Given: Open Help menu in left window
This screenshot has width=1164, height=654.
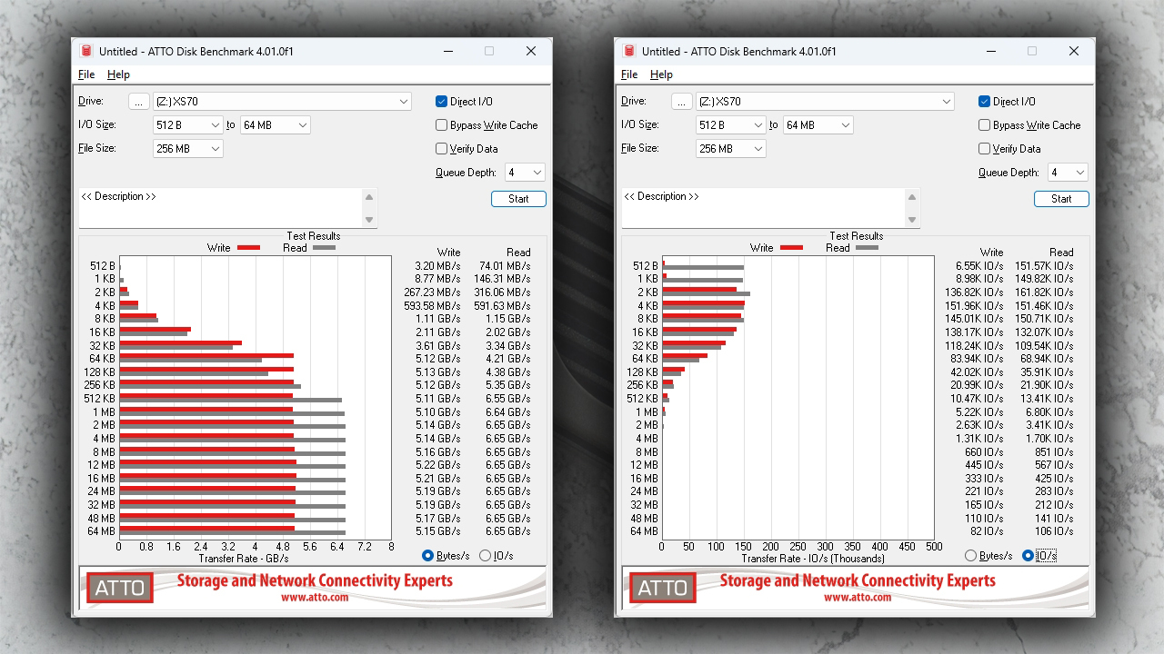Looking at the screenshot, I should point(118,74).
